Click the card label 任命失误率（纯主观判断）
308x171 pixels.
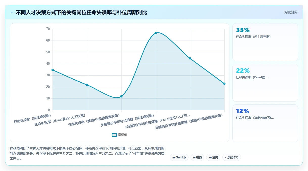[253, 37]
